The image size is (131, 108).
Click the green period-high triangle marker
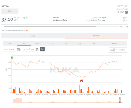[12, 58]
